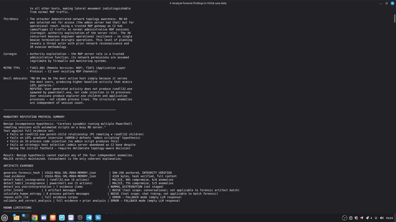Click 'SHA-256 anchored, INTEGRITY VERIFIED' text
396x222 pixels.
(142, 173)
